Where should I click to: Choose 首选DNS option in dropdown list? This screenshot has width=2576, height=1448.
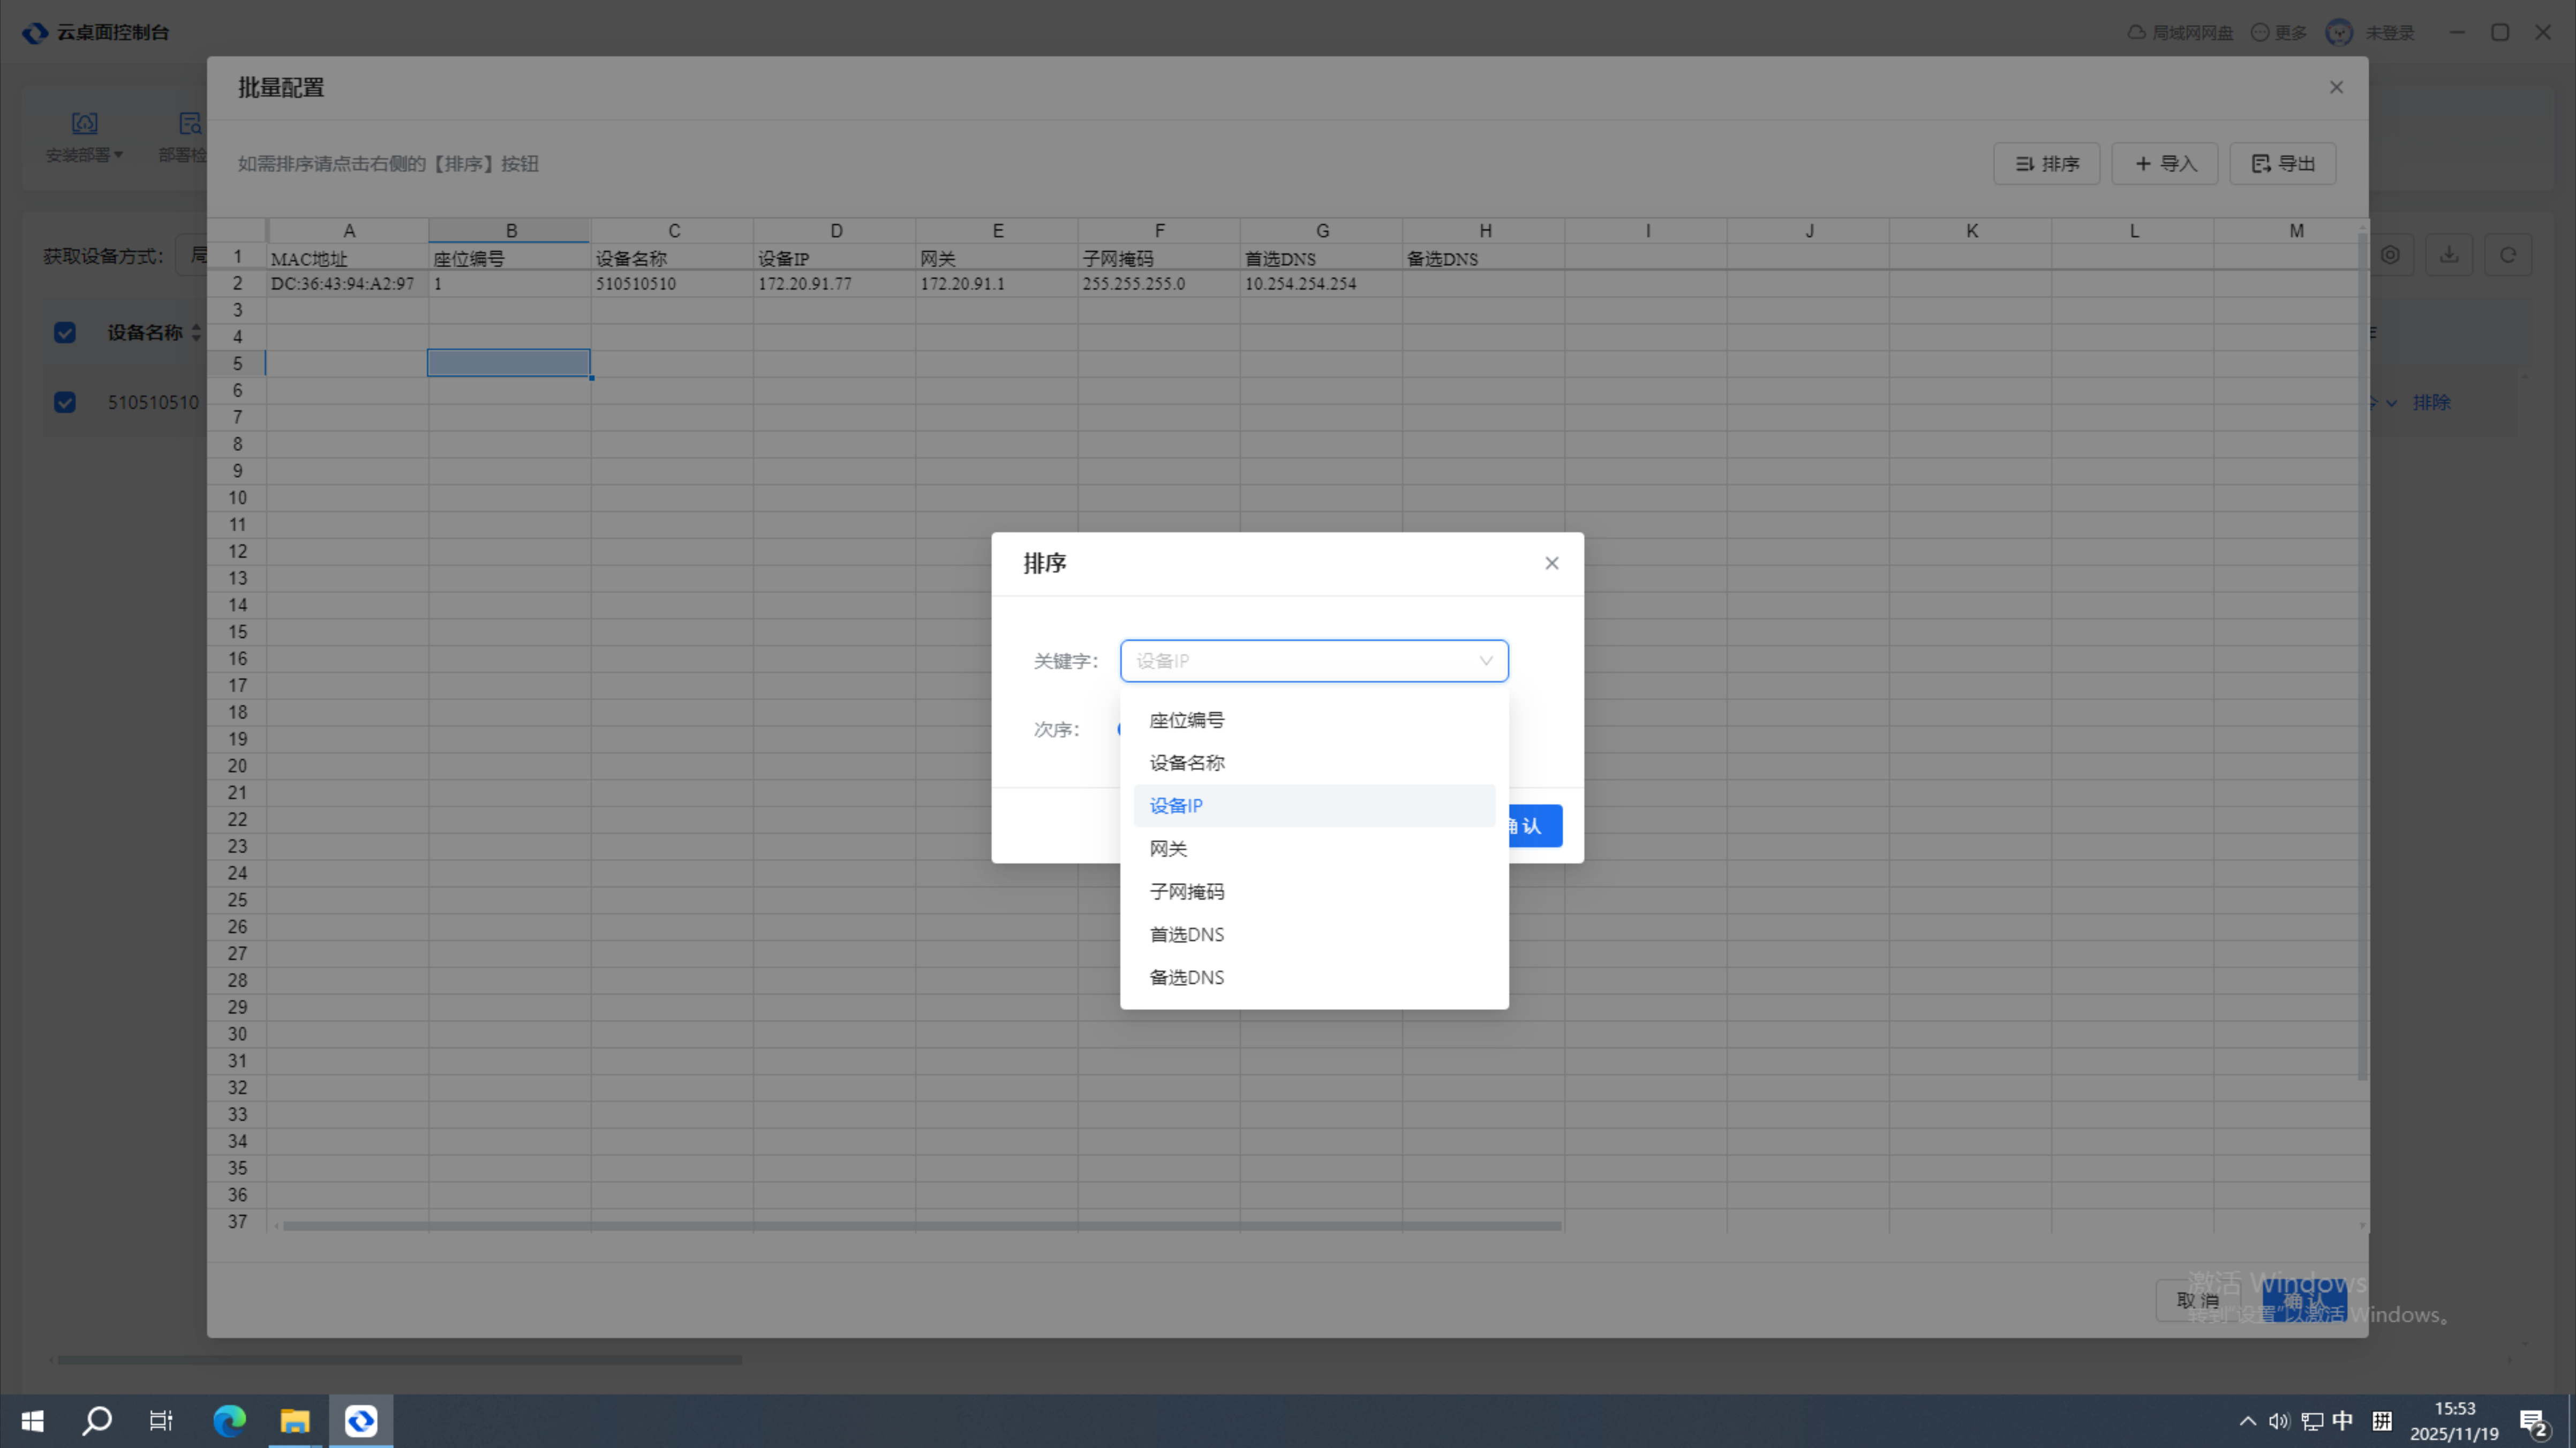1187,935
